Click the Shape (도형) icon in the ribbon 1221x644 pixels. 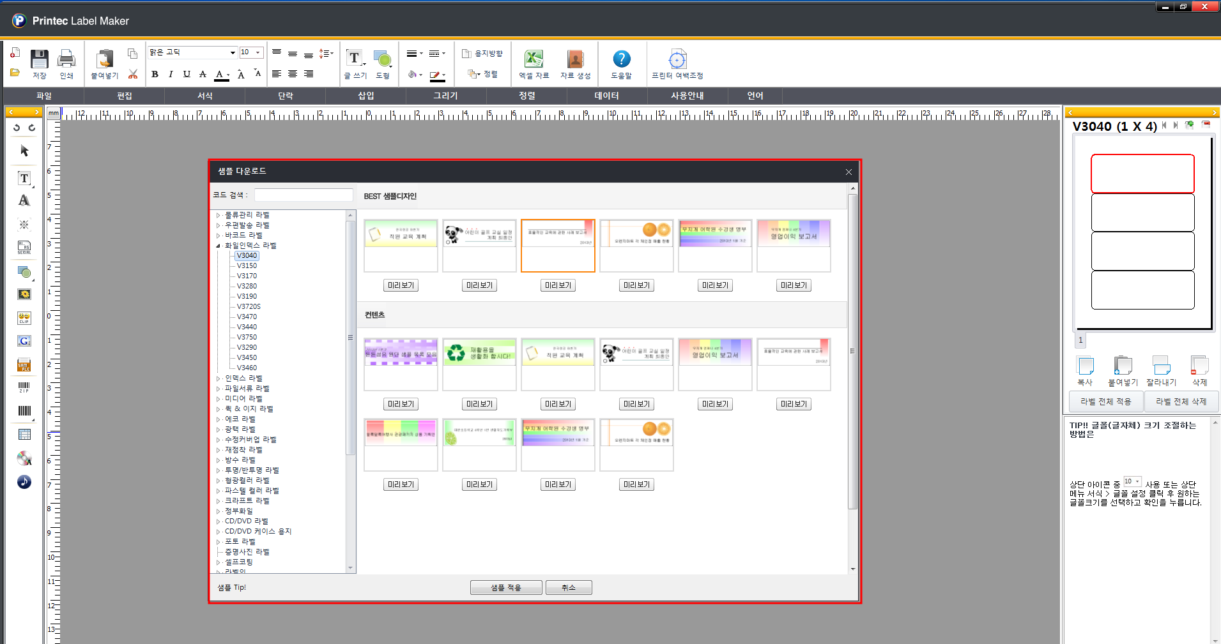(x=382, y=59)
